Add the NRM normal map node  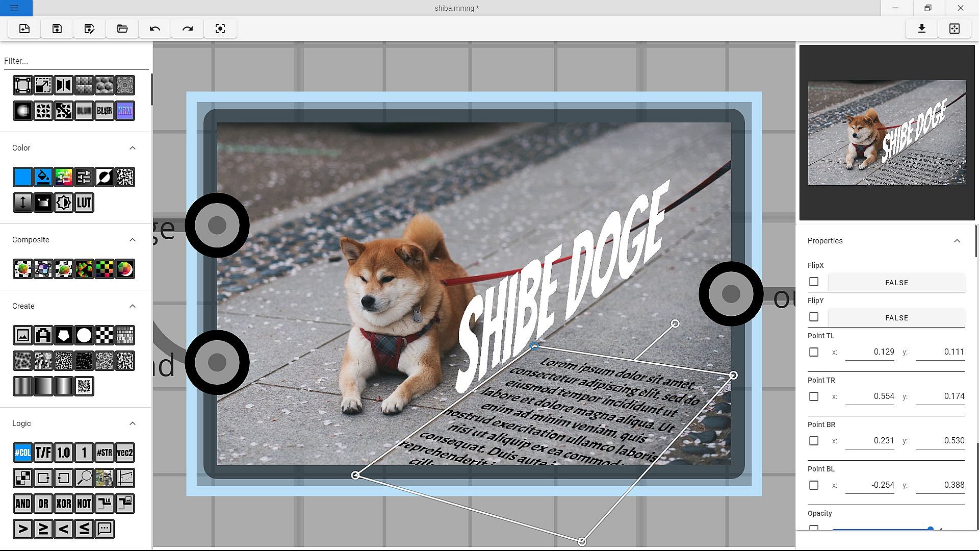(x=125, y=111)
